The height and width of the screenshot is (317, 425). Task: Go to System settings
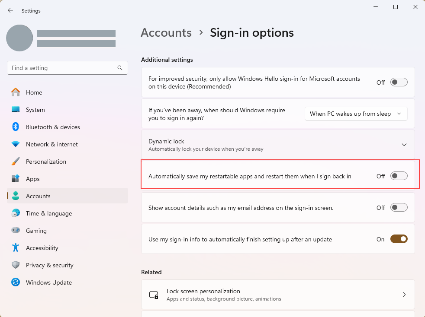coord(68,110)
